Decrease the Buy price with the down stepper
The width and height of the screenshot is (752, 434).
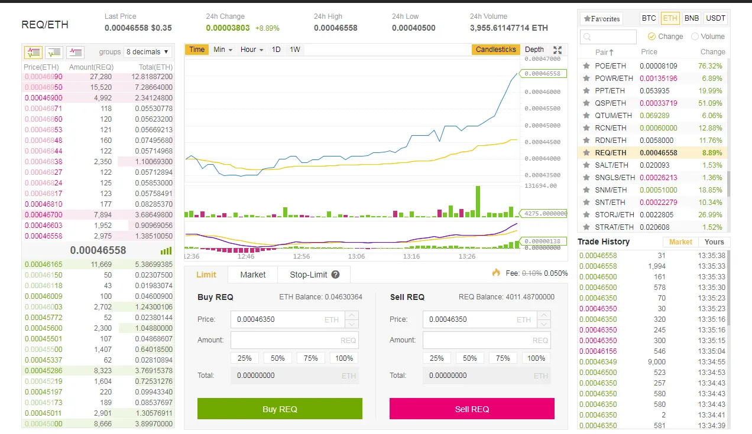[x=351, y=324]
